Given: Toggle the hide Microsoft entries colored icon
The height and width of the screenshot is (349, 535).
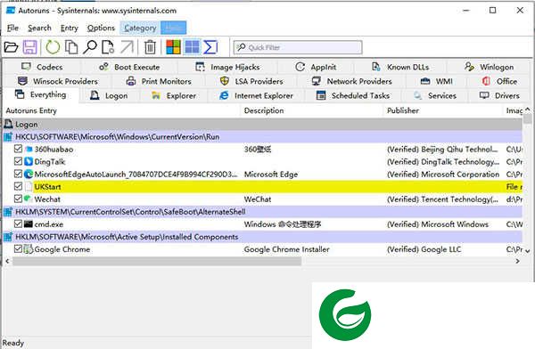Looking at the screenshot, I should (173, 47).
